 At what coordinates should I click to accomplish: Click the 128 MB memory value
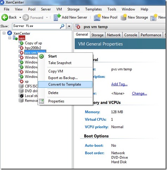[117, 112]
